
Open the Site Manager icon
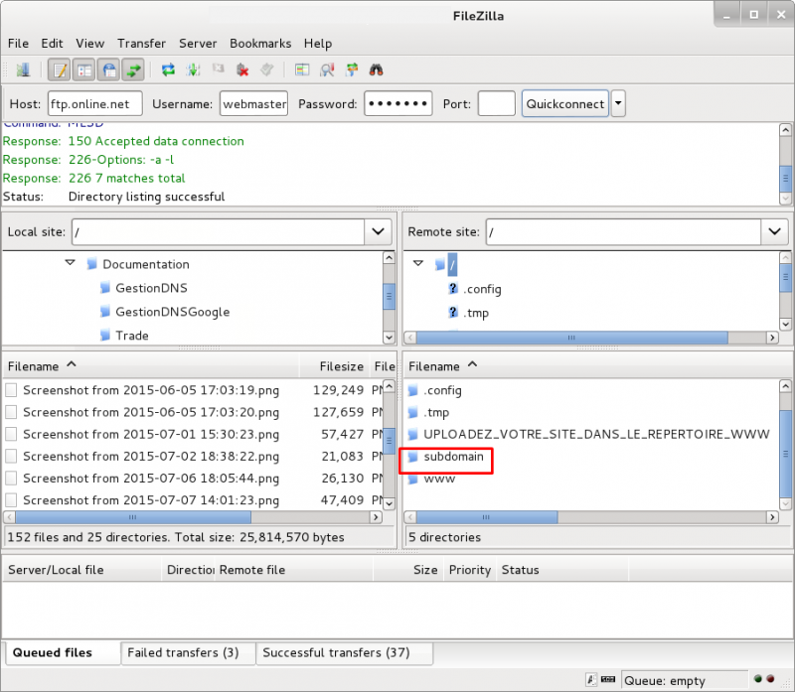[23, 69]
